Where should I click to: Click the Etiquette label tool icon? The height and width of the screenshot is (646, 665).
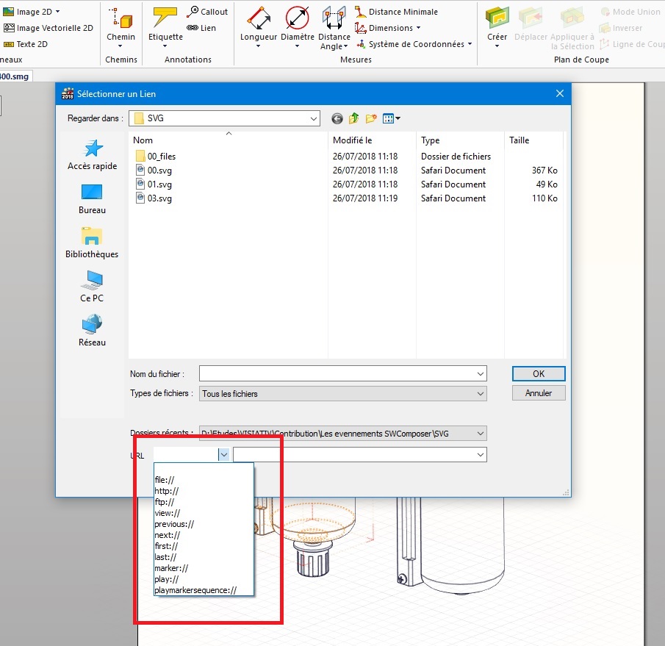pyautogui.click(x=165, y=18)
